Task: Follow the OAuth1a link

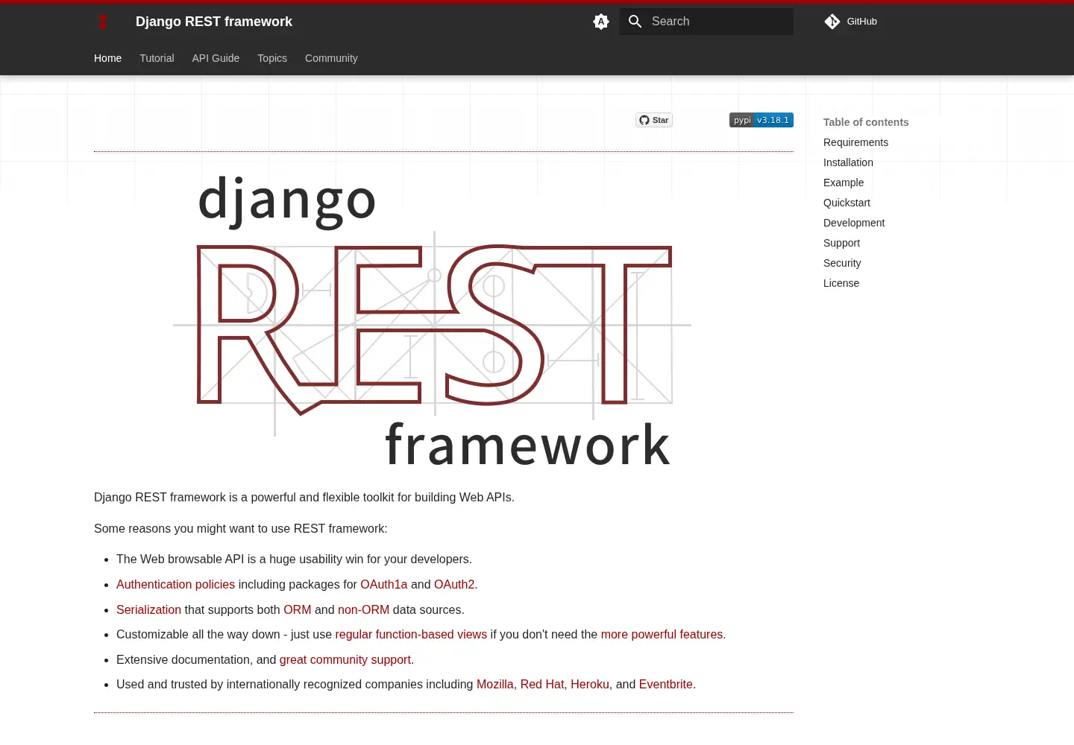Action: tap(384, 585)
